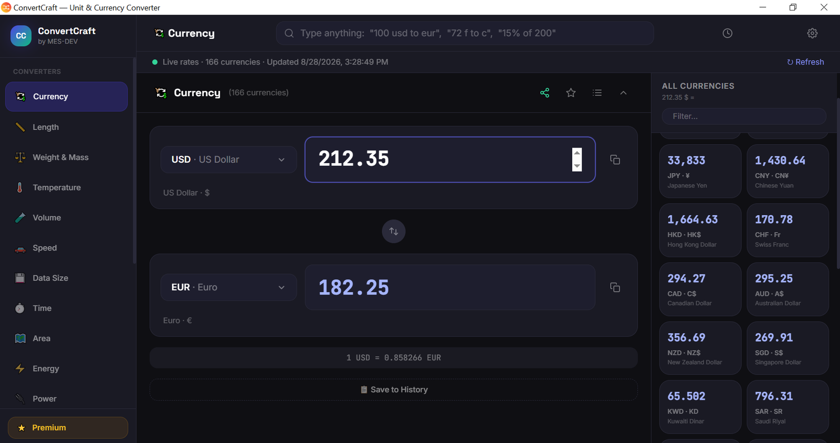Open the Volume converter
The width and height of the screenshot is (840, 443).
click(67, 218)
